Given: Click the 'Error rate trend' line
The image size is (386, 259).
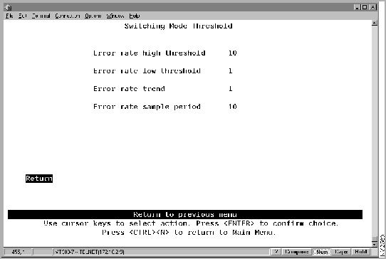Looking at the screenshot, I should pyautogui.click(x=129, y=88).
